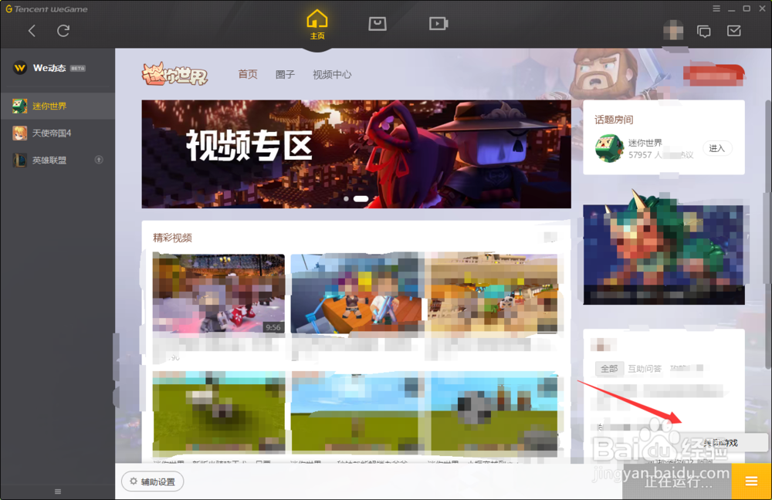Screen dimensions: 772x500
Task: Click the 迷你世界 game logo
Action: 174,74
